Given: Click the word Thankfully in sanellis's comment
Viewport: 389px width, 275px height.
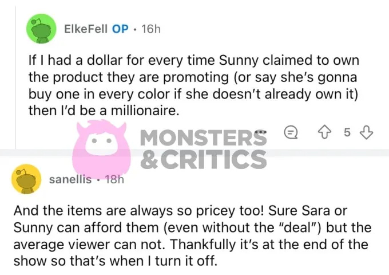Looking at the screenshot, I should pyautogui.click(x=203, y=244).
